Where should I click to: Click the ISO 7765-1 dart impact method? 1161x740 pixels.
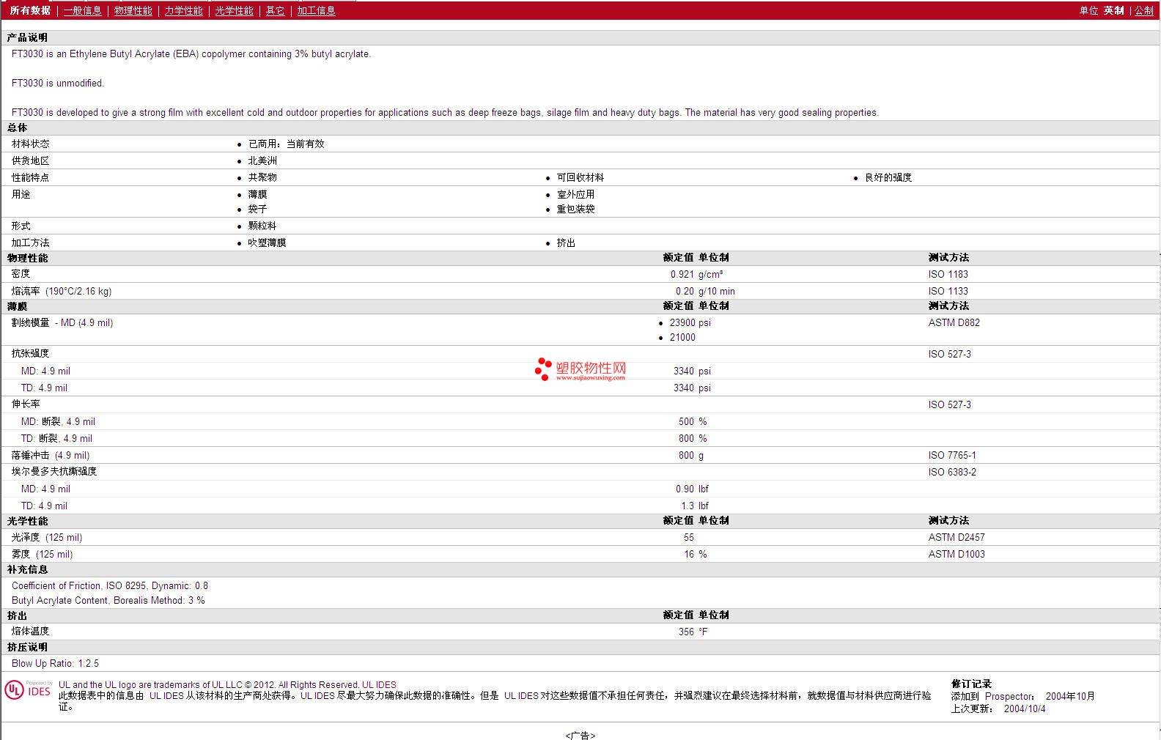951,455
